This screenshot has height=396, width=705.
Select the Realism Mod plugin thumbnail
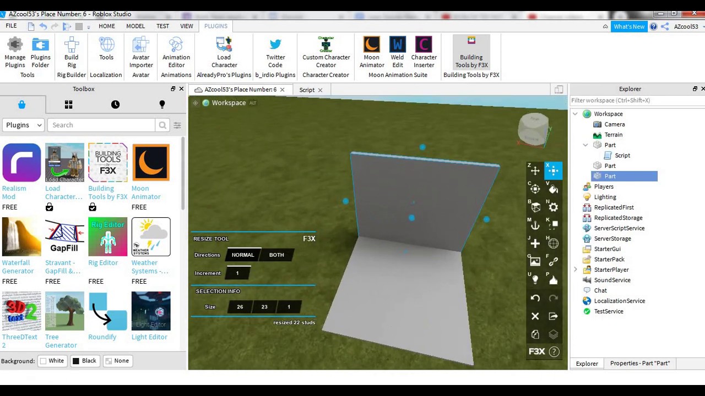21,162
